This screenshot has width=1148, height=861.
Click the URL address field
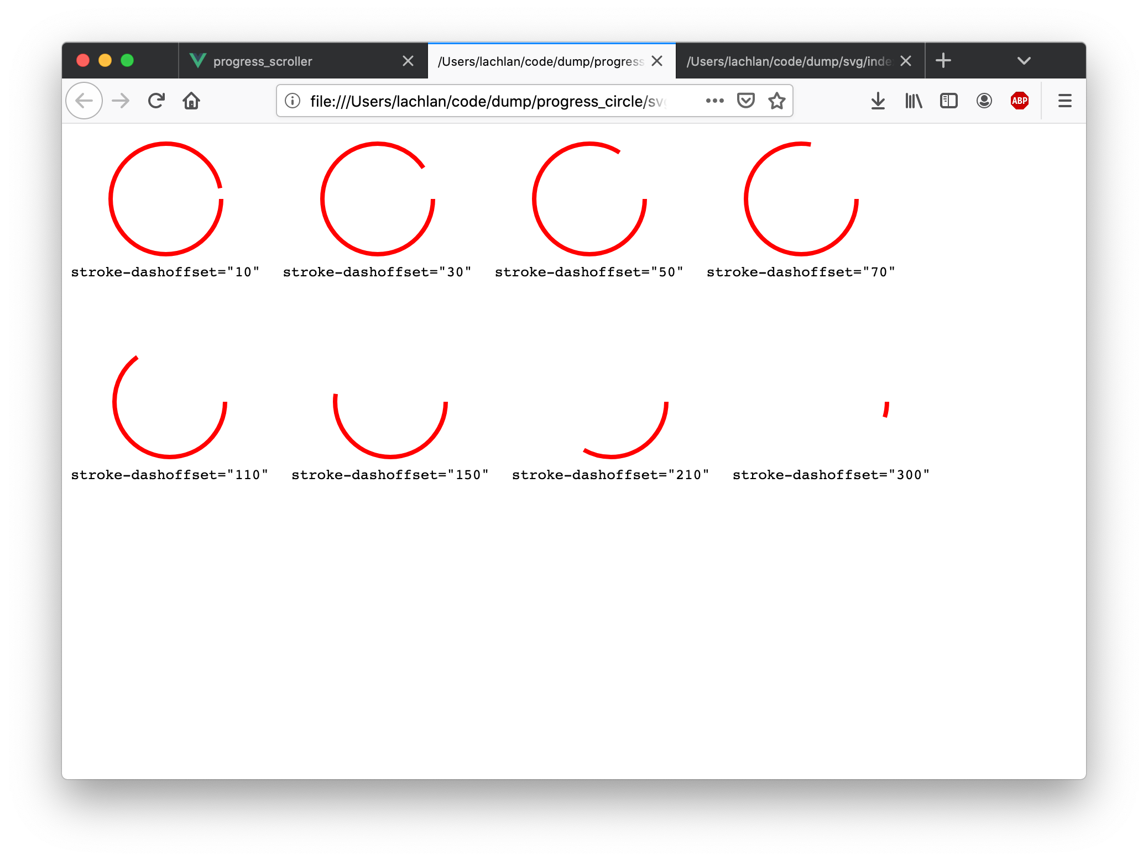[x=487, y=101]
